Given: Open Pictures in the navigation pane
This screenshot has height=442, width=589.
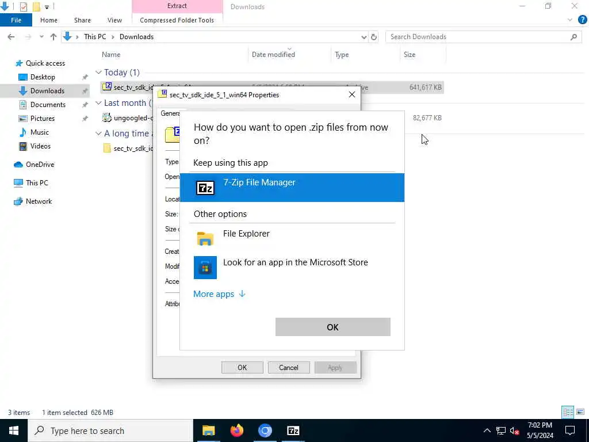Looking at the screenshot, I should pos(42,119).
